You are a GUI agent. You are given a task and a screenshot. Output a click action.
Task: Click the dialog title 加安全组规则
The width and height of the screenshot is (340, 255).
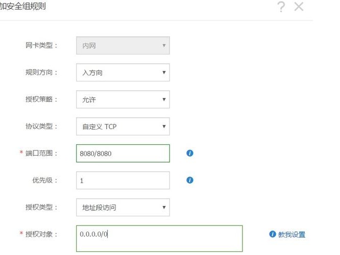[x=23, y=6]
